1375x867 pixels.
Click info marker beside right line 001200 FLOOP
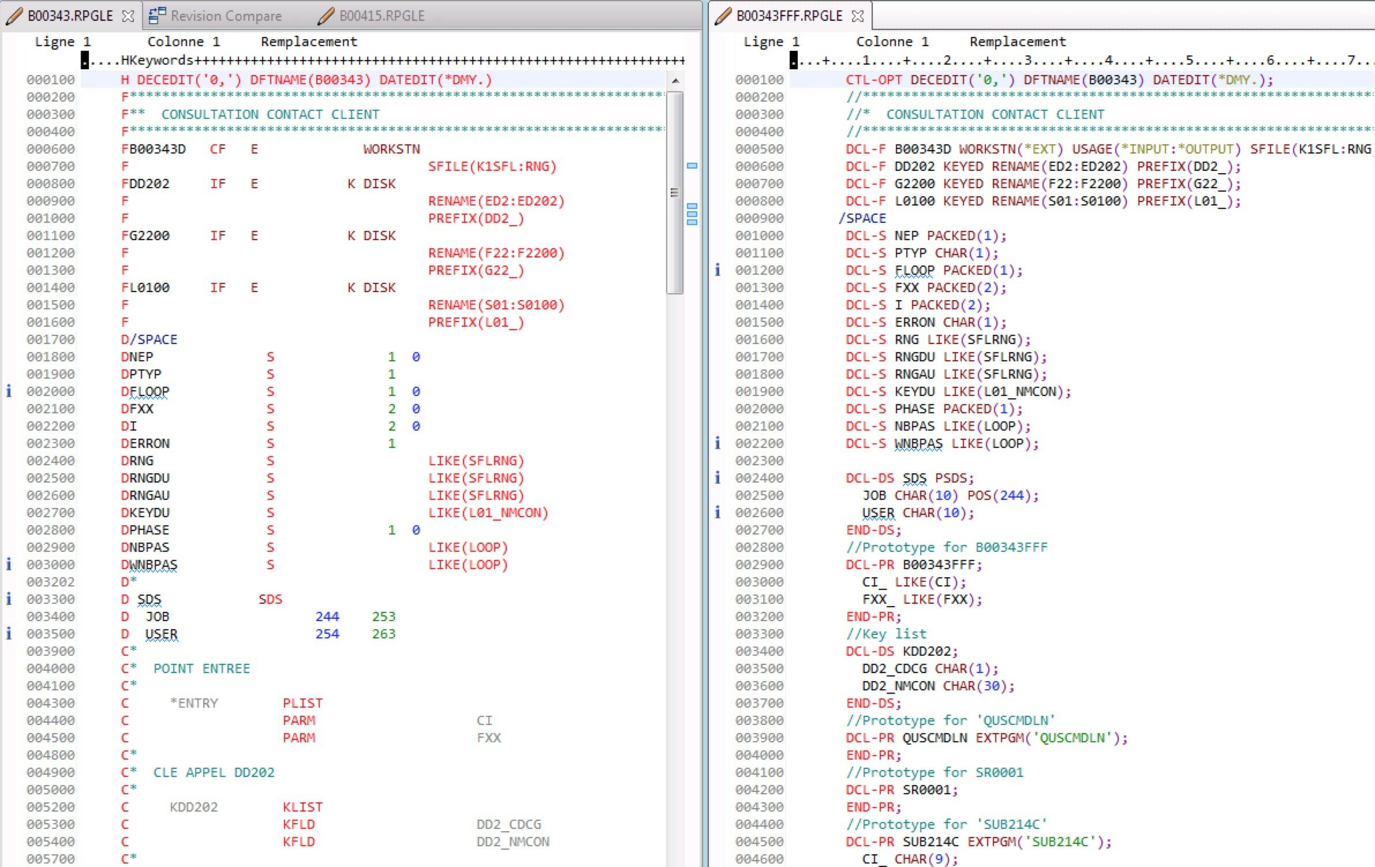click(x=718, y=270)
